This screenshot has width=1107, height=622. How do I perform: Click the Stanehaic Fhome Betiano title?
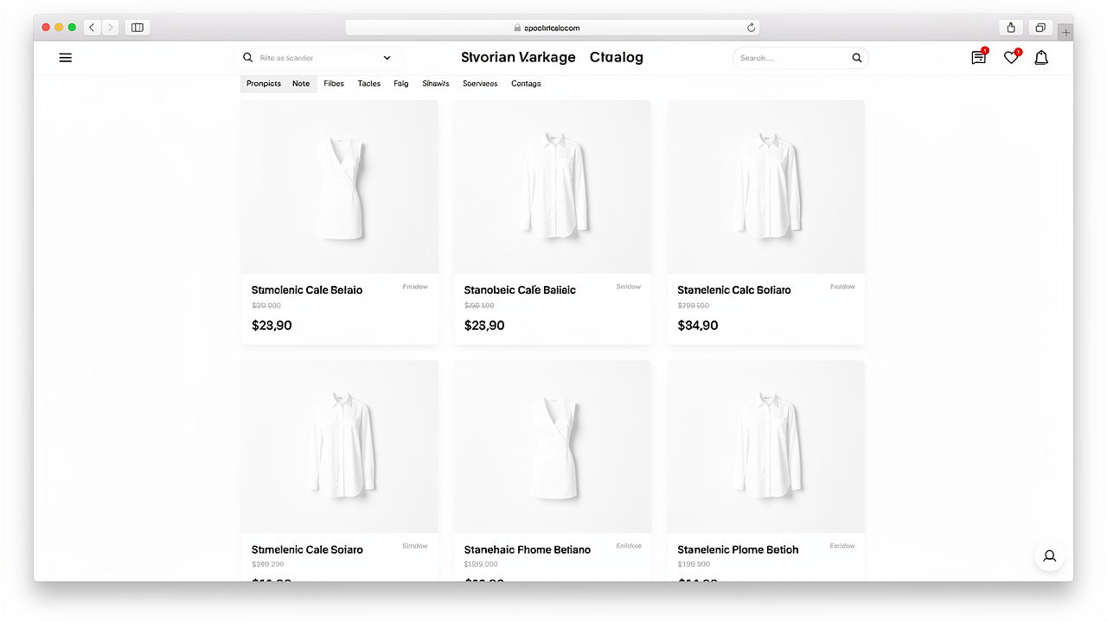tap(528, 549)
